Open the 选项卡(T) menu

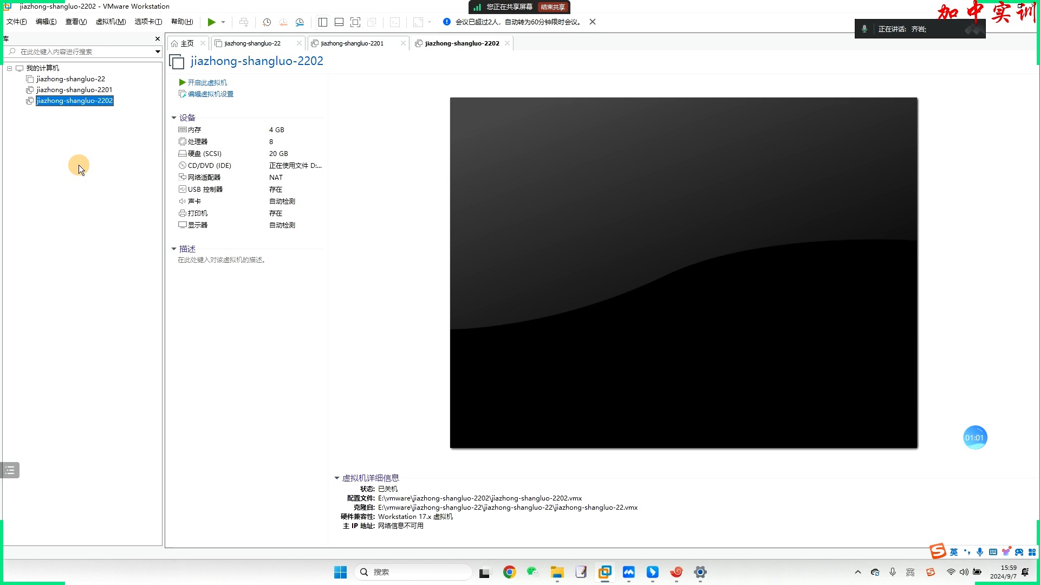[148, 22]
